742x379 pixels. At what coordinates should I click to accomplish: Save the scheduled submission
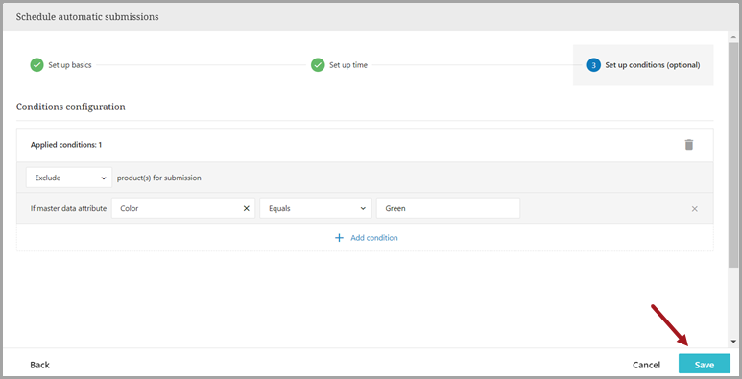pyautogui.click(x=705, y=365)
